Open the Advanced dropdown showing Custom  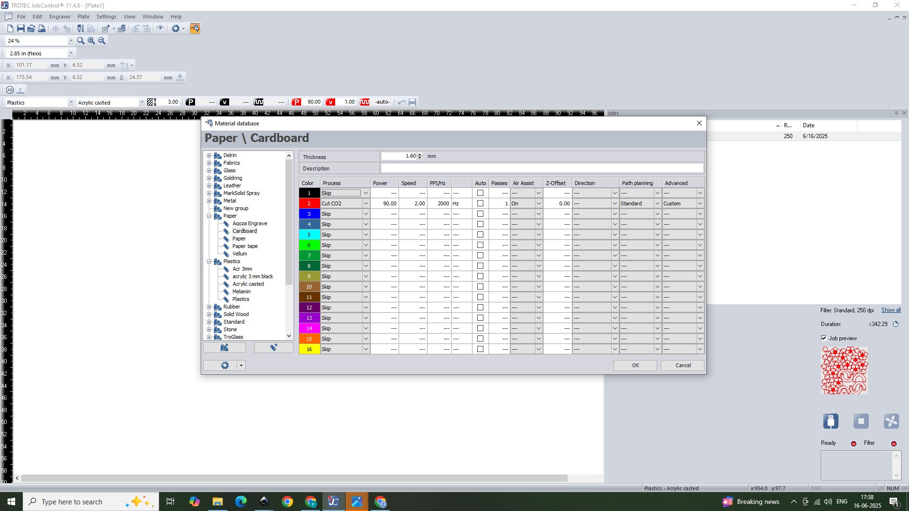point(700,203)
